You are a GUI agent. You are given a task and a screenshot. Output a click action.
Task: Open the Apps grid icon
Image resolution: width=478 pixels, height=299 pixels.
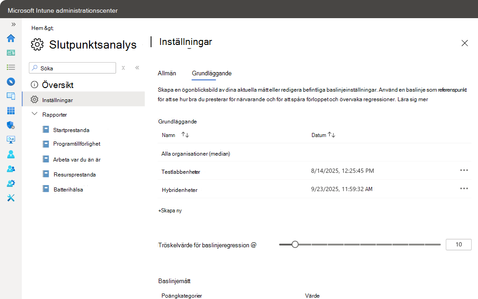(11, 111)
